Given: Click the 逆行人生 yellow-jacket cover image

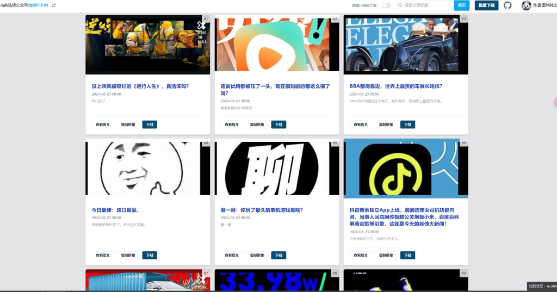Looking at the screenshot, I should (147, 45).
